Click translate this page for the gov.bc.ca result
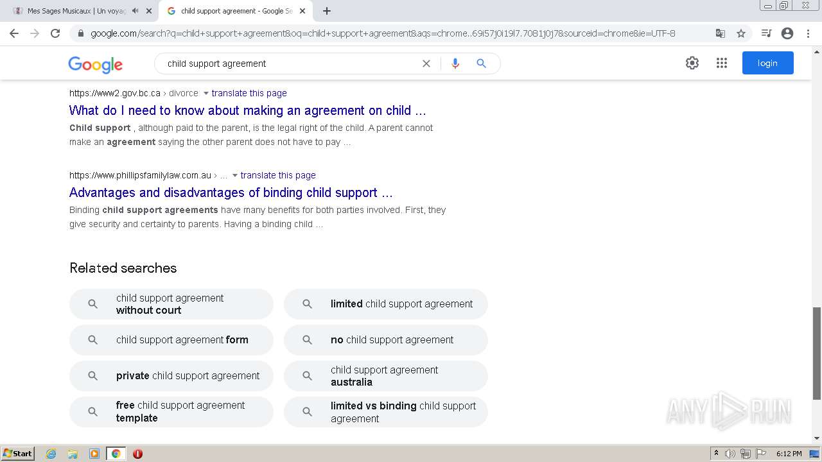 coord(249,93)
